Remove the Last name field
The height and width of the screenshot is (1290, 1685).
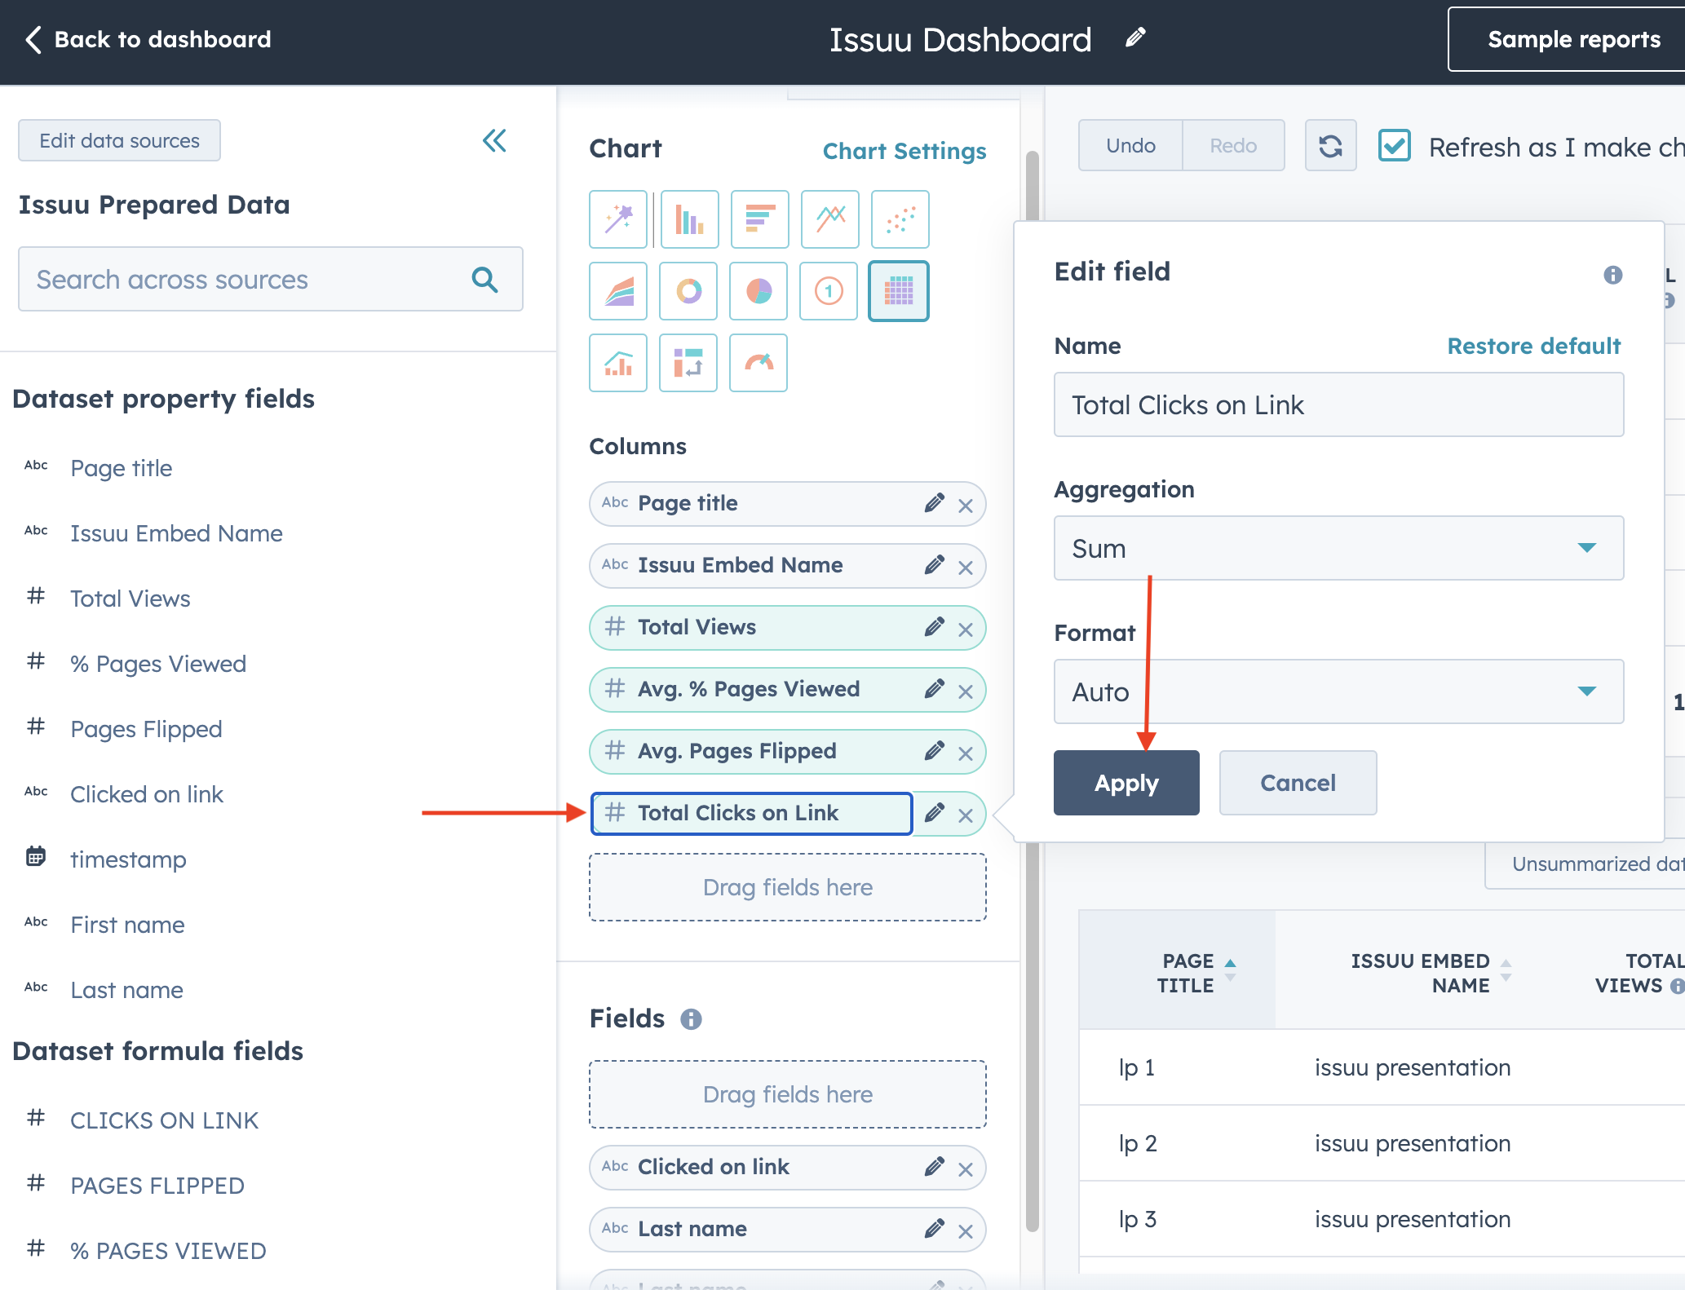coord(966,1231)
